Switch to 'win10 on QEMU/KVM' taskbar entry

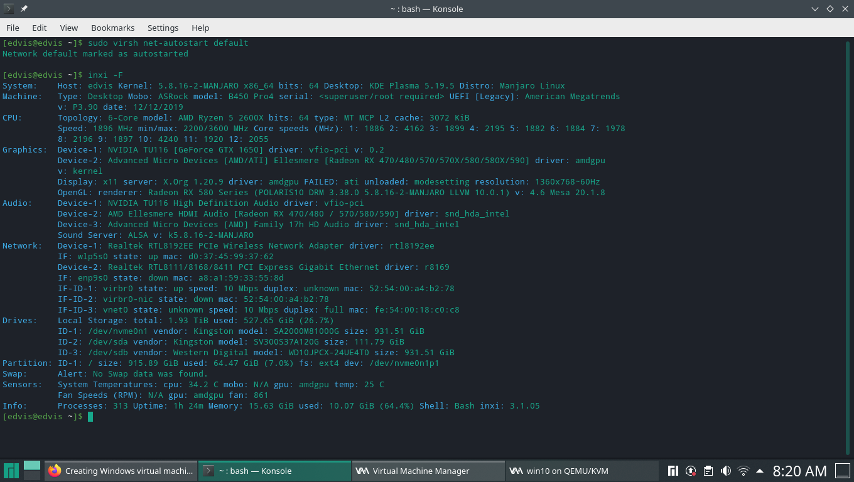click(x=581, y=471)
